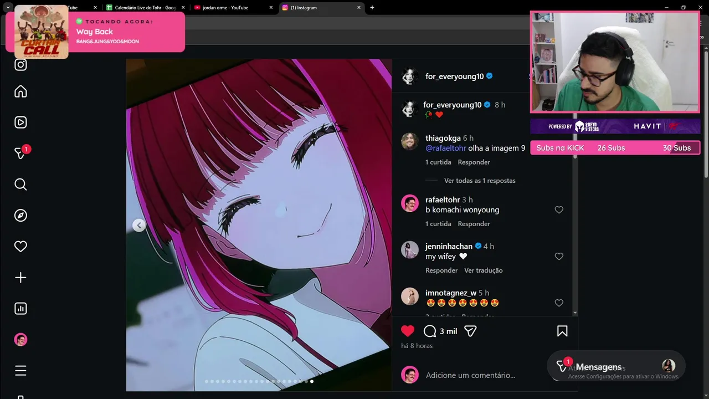
Task: Unlike the post with red heart
Action: pos(408,331)
